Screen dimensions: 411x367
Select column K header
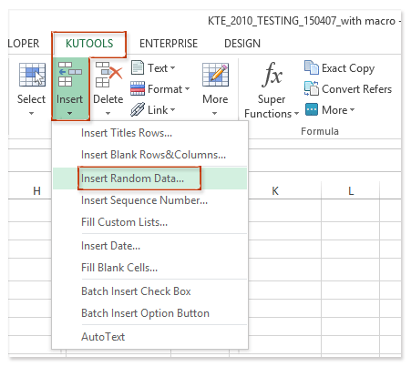tap(275, 191)
